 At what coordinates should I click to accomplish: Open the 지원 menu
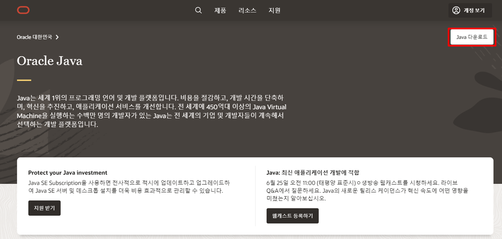pos(275,10)
